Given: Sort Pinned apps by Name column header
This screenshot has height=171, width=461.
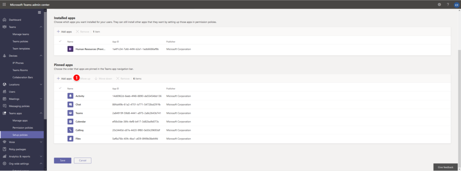Looking at the screenshot, I should point(70,89).
